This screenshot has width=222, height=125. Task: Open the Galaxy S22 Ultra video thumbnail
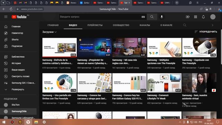59,48
